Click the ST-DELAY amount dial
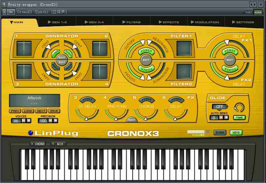This screenshot has width=266, height=183. tap(87, 114)
